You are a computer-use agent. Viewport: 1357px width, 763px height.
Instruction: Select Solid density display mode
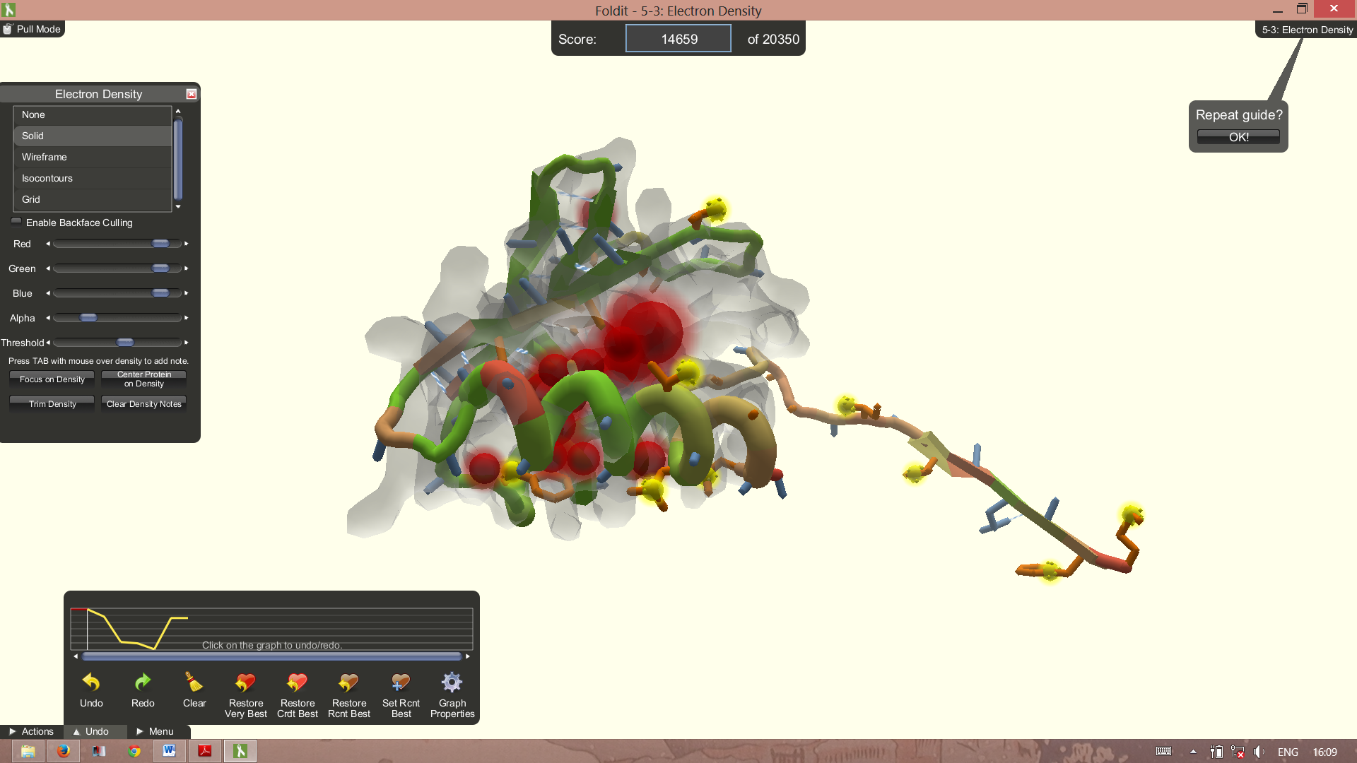[x=93, y=136]
